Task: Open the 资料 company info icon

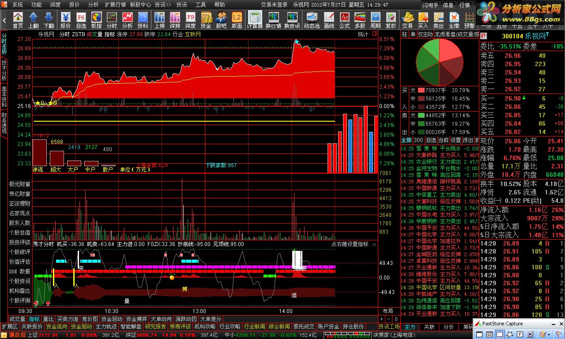Action: pyautogui.click(x=143, y=20)
